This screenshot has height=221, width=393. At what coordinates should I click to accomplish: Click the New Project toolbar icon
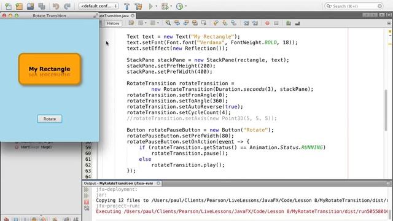[x=19, y=6]
